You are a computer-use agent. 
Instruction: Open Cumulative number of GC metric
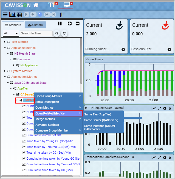(x=44, y=135)
